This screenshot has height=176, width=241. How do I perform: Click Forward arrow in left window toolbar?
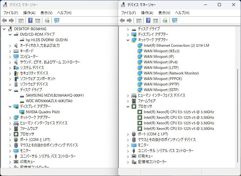pos(11,20)
